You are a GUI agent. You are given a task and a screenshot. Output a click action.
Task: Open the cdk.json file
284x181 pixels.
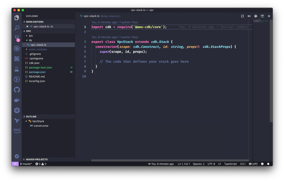[48, 63]
